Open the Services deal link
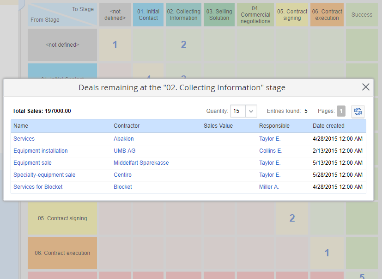382x279 pixels. point(24,139)
